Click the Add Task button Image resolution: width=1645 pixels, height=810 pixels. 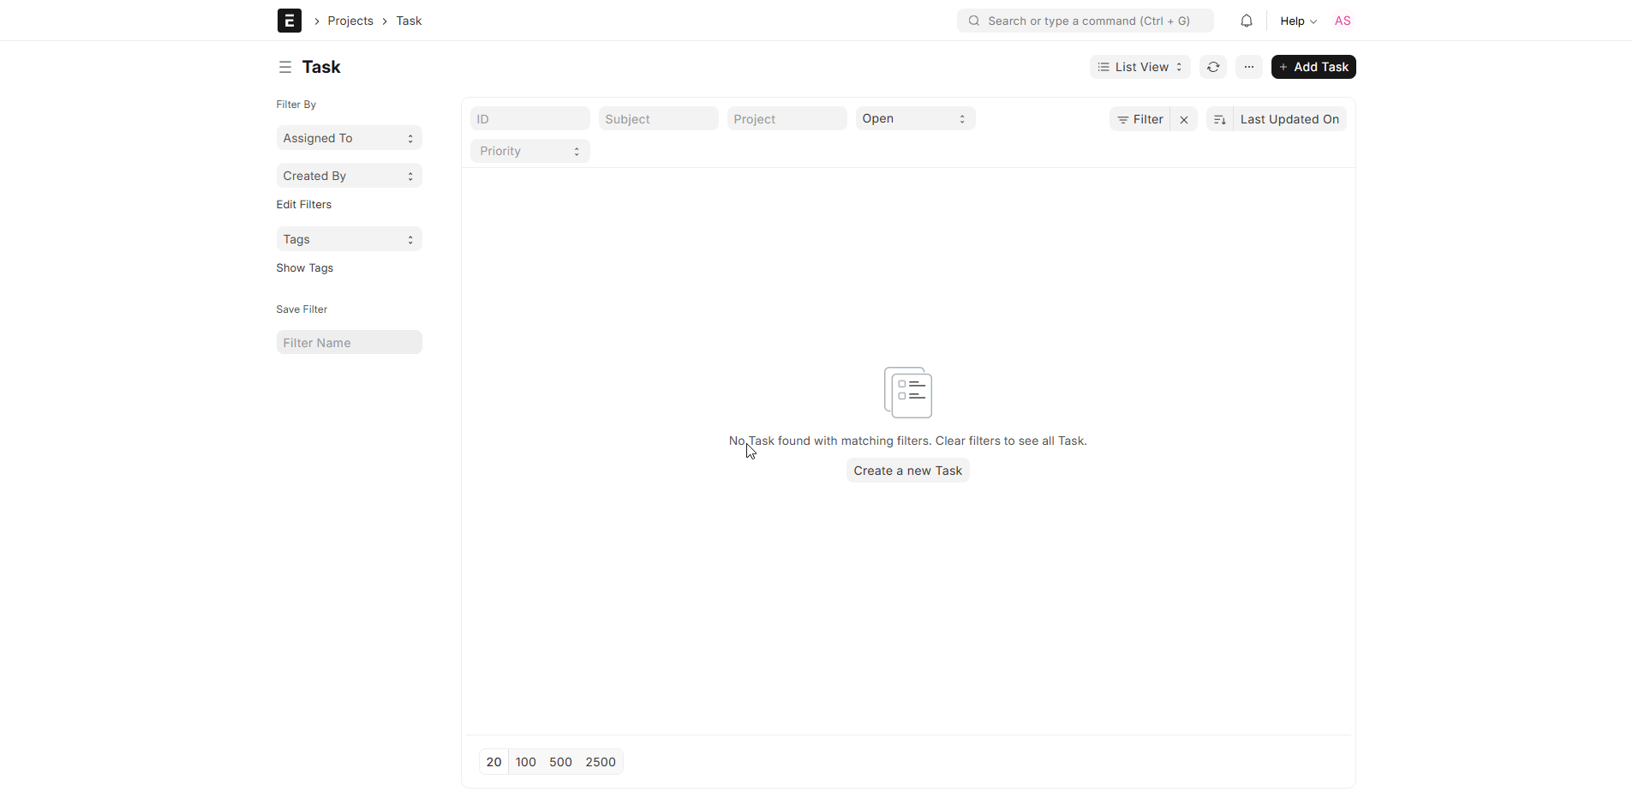pos(1313,67)
